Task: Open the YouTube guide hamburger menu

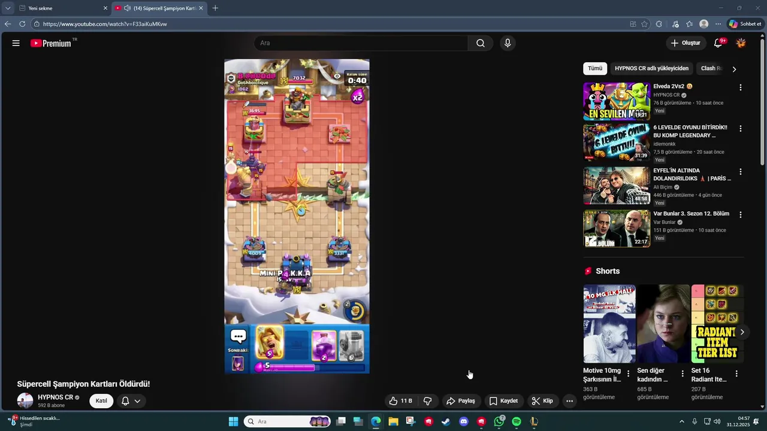Action: point(16,43)
